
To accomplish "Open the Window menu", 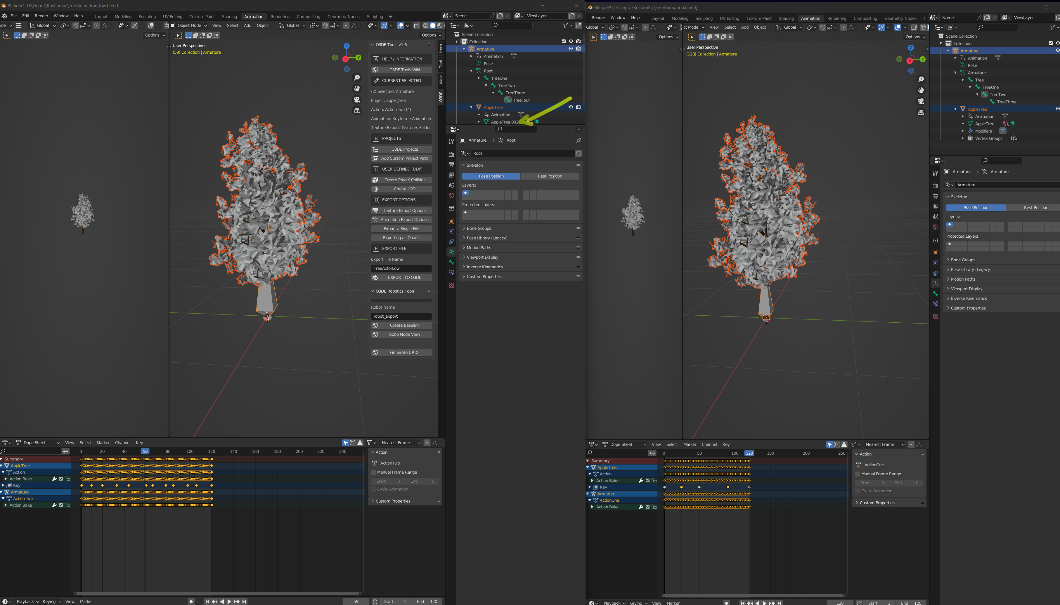I will [x=61, y=16].
